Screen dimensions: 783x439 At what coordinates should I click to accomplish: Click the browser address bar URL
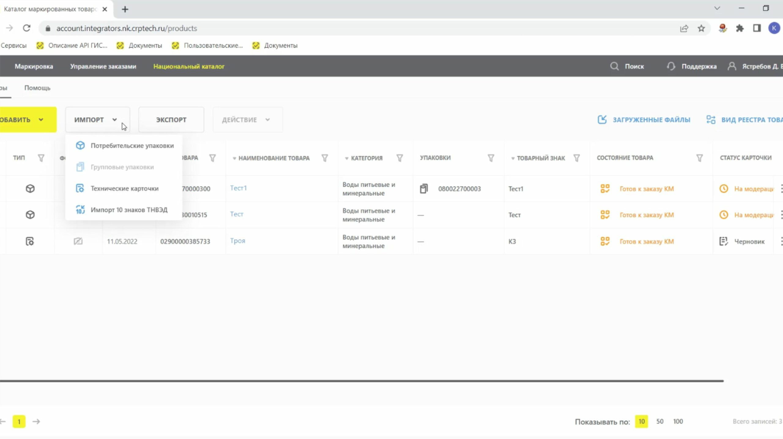[x=127, y=28]
